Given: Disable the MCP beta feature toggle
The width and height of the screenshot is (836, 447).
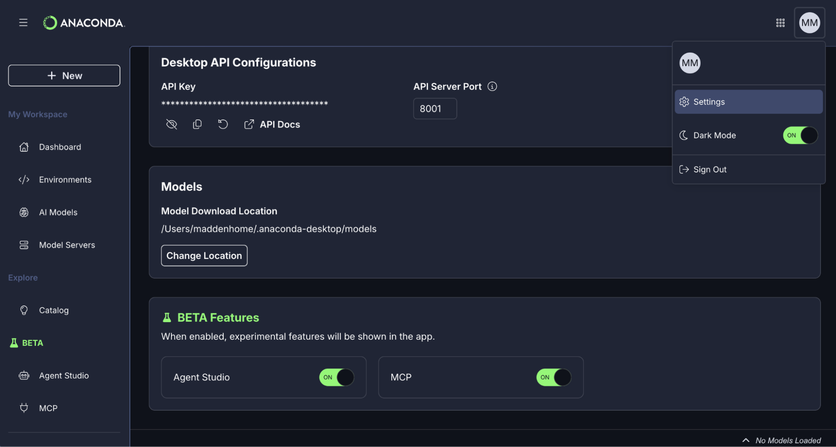Looking at the screenshot, I should [x=554, y=377].
